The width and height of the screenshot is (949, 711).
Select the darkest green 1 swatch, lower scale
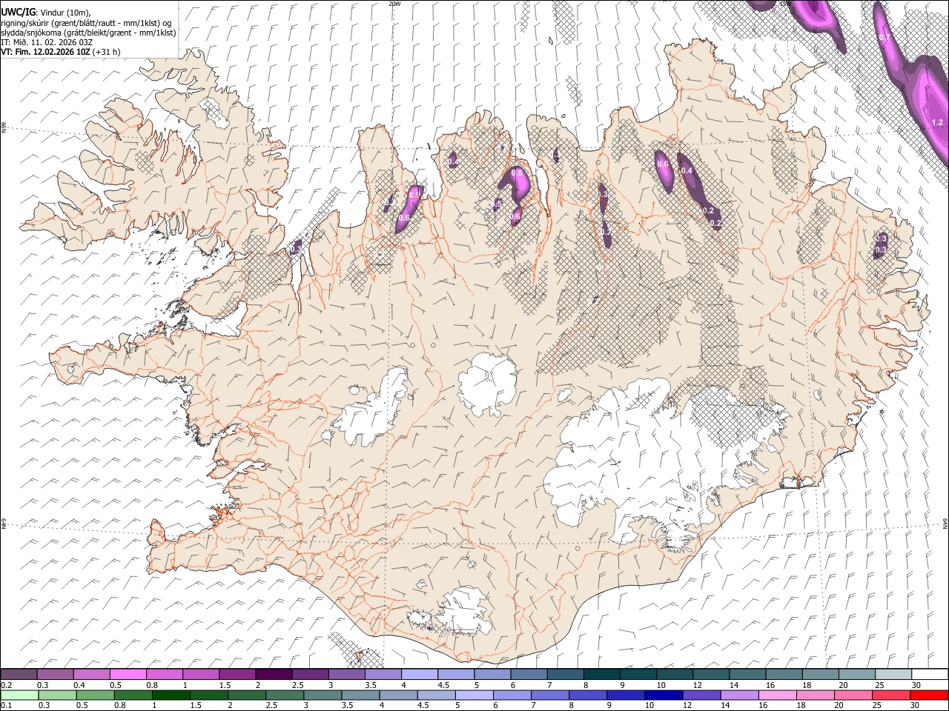[x=171, y=695]
